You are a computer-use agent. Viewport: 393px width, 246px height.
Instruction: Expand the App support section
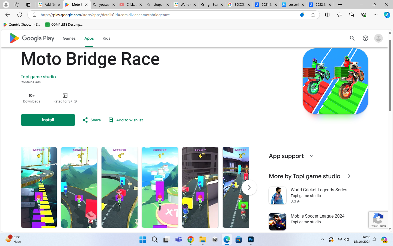312,156
